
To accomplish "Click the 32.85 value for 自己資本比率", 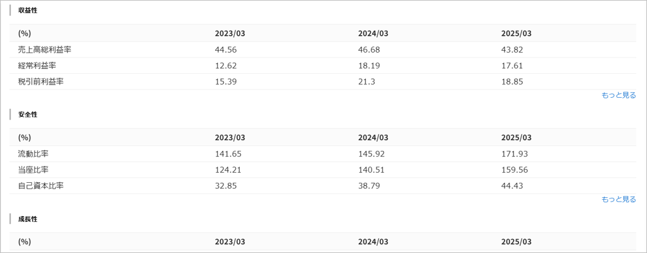I will coord(226,185).
